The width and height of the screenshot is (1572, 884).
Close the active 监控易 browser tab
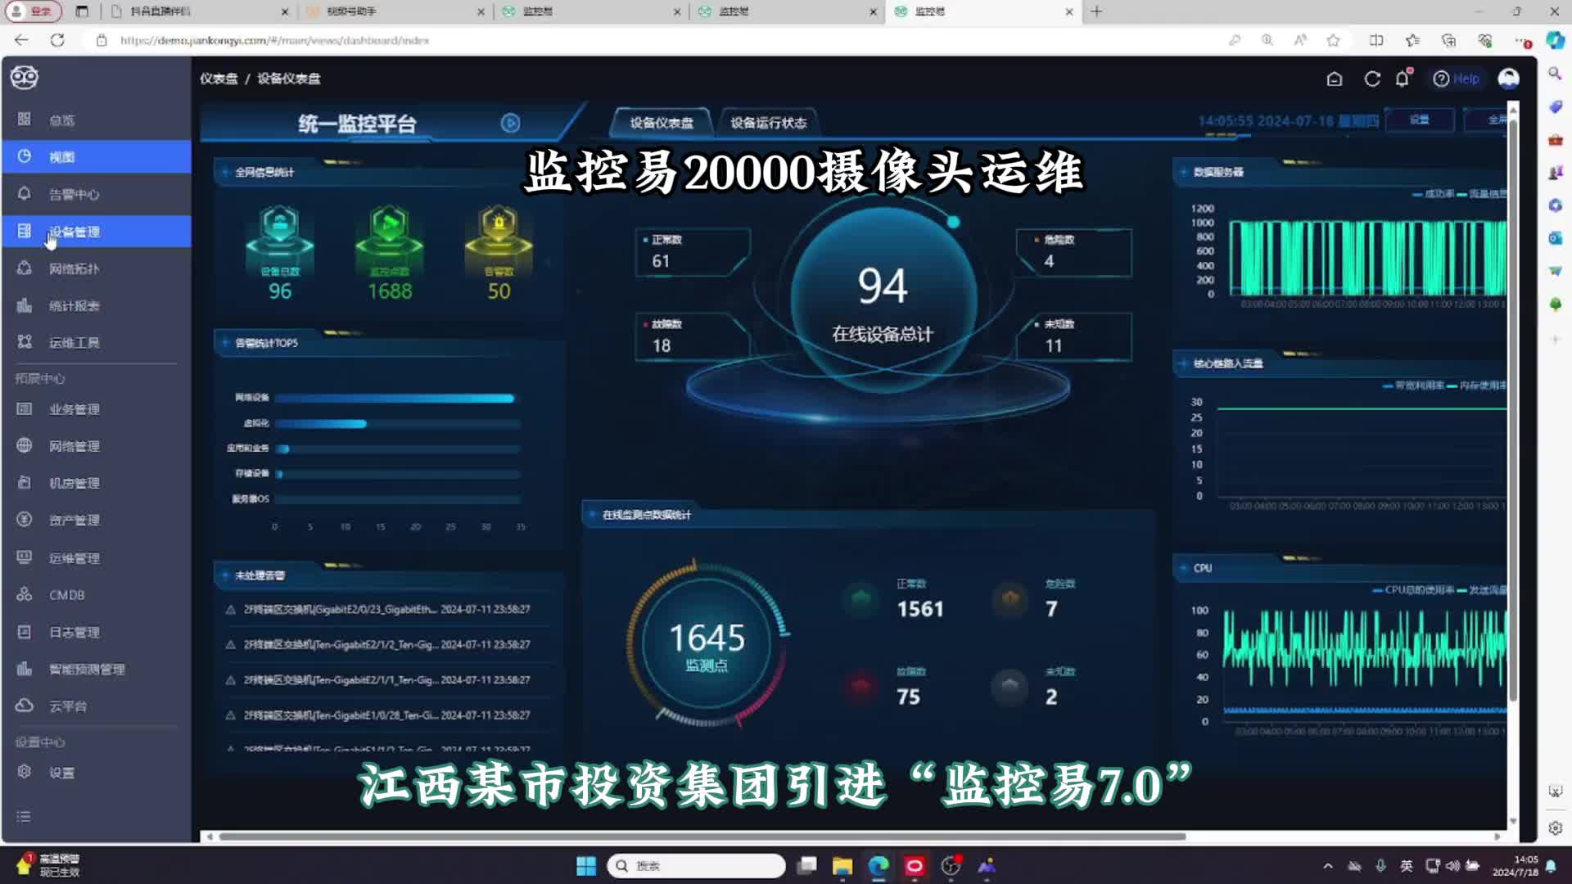[x=1068, y=11]
